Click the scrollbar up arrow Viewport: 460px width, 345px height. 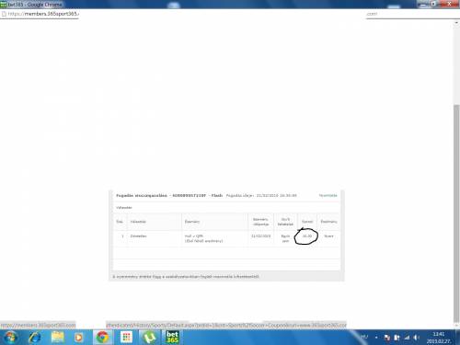click(456, 23)
